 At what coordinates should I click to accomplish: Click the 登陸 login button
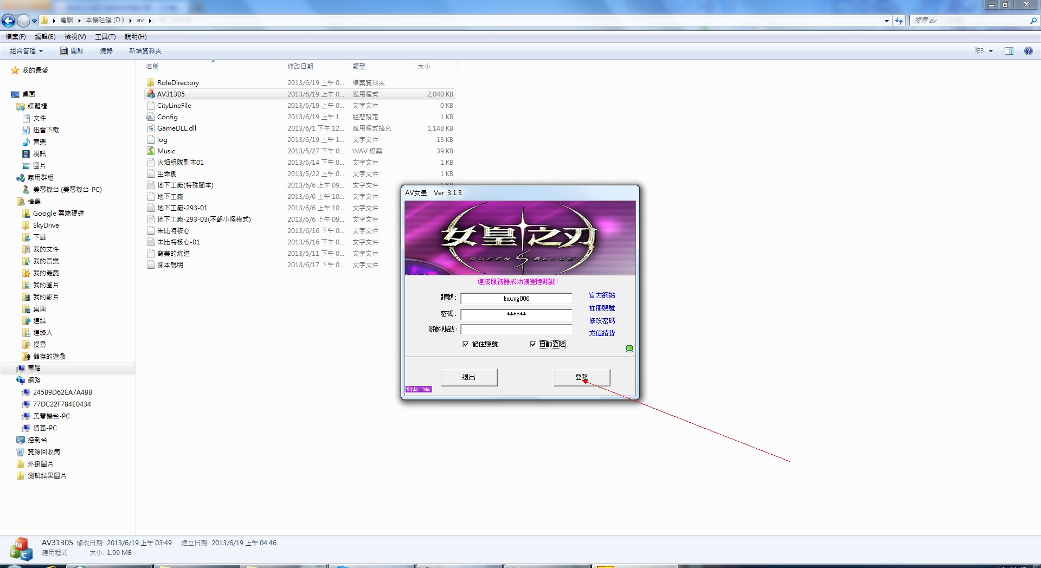tap(582, 377)
